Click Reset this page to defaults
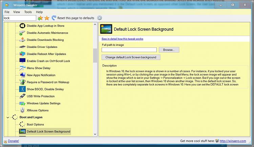This screenshot has height=147, width=254. point(76,18)
